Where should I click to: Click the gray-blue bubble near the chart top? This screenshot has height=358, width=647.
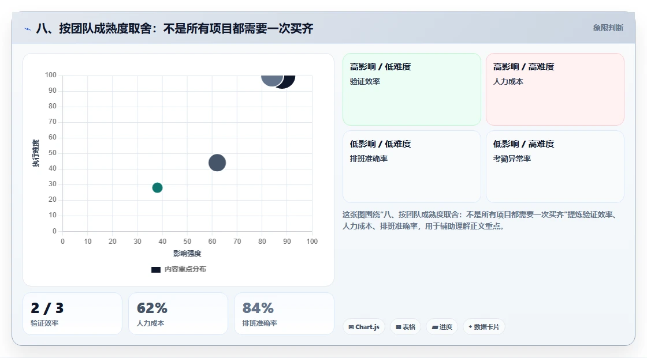tap(272, 80)
